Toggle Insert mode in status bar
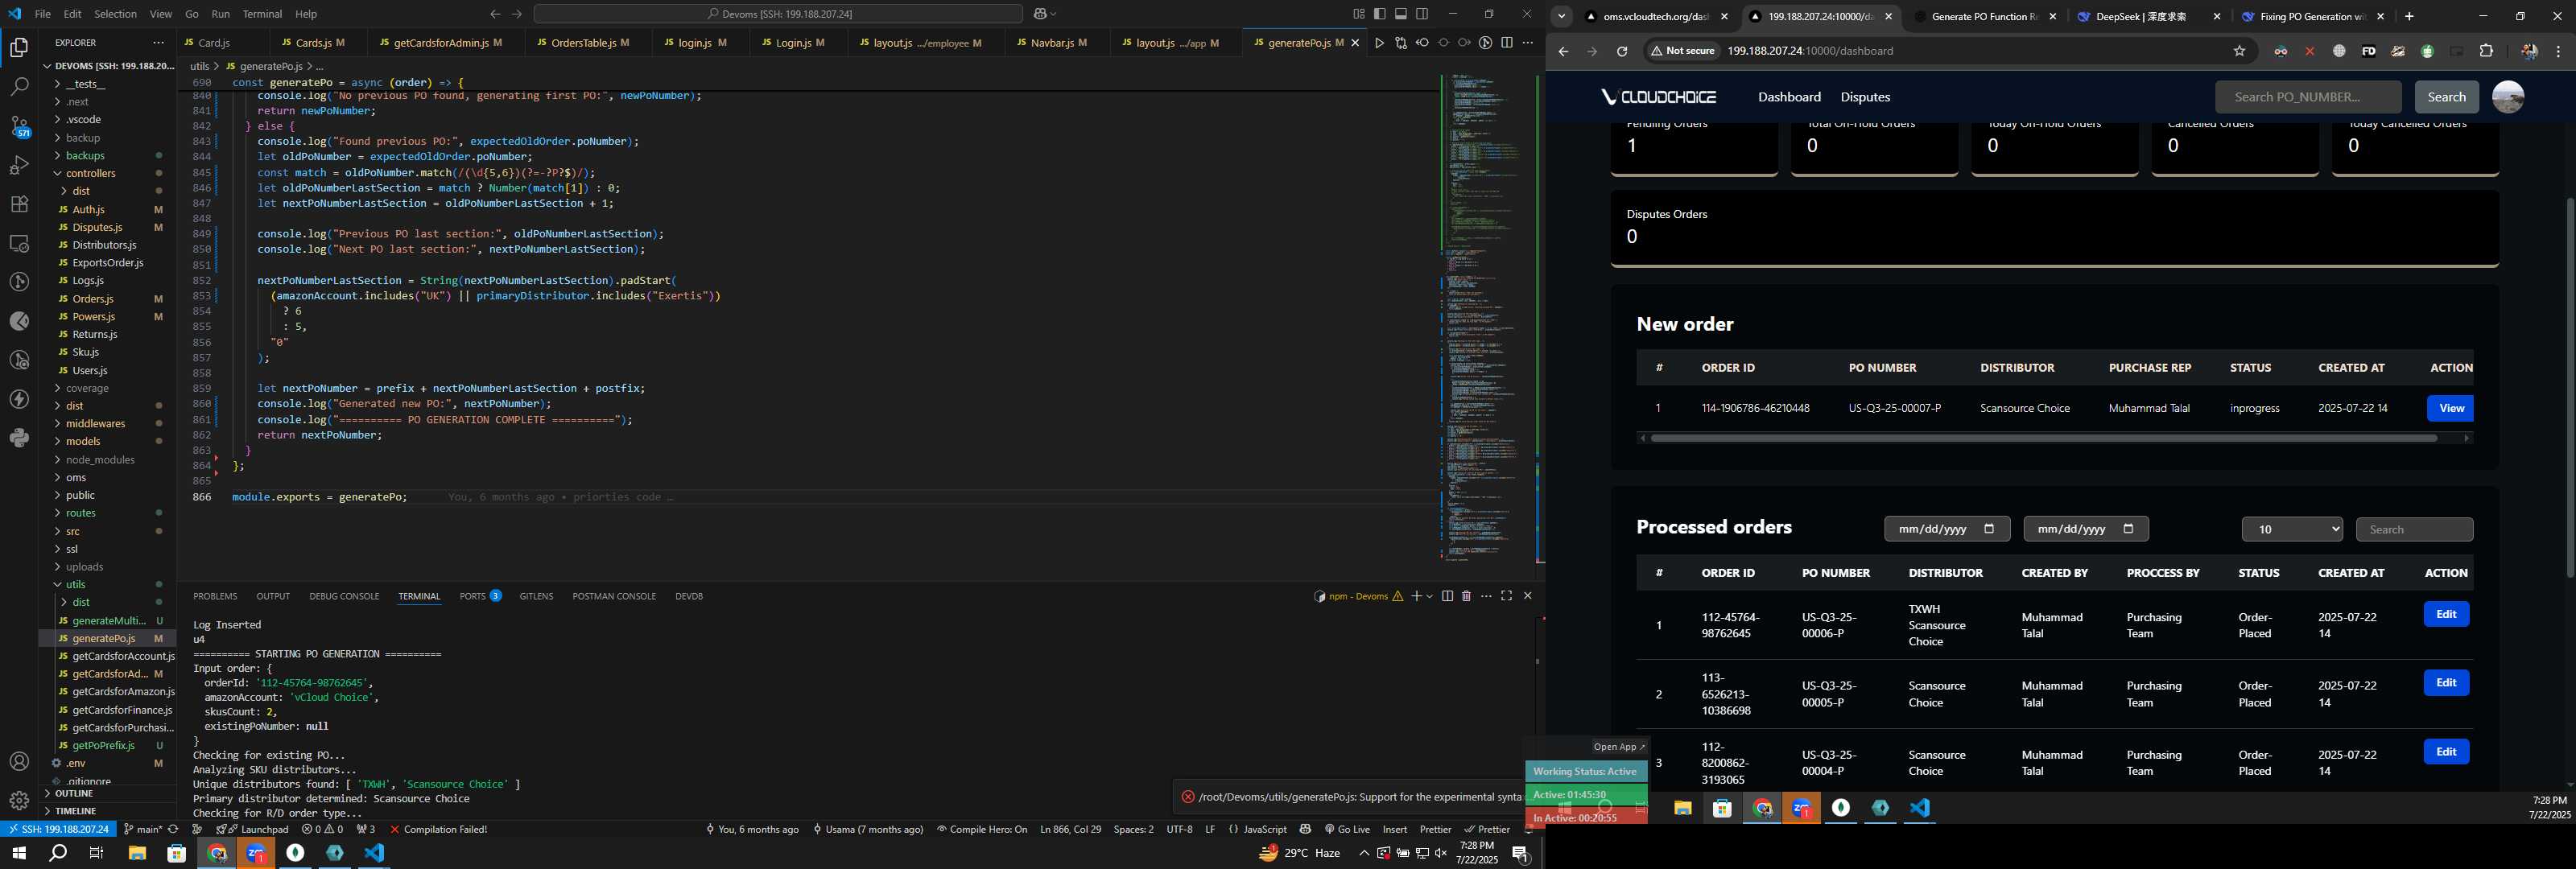 pos(1394,829)
